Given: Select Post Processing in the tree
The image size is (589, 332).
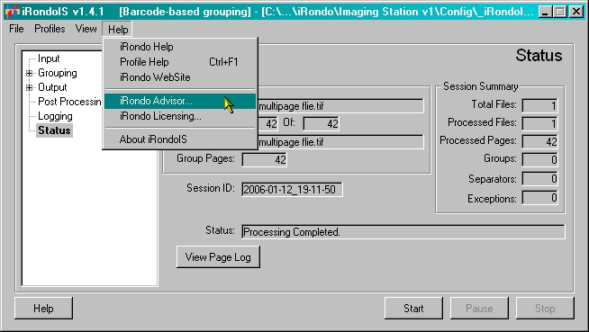Looking at the screenshot, I should pos(69,102).
